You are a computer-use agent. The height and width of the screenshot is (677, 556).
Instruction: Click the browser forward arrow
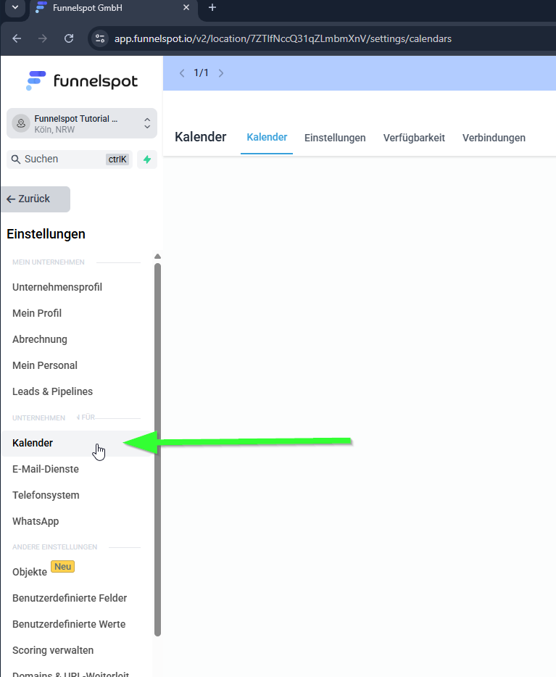(42, 38)
